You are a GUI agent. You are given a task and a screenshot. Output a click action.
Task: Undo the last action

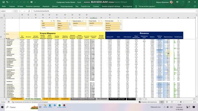click(x=7, y=2)
